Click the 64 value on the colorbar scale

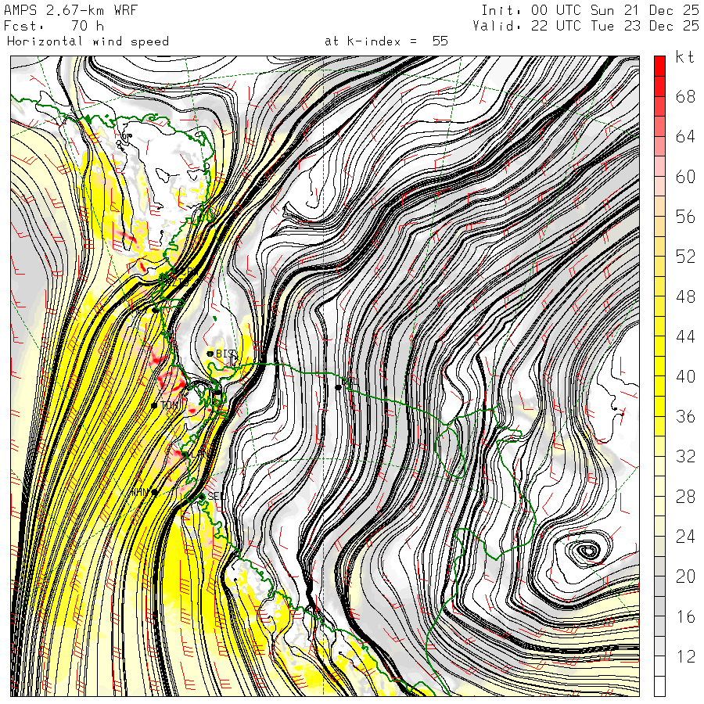pos(685,136)
